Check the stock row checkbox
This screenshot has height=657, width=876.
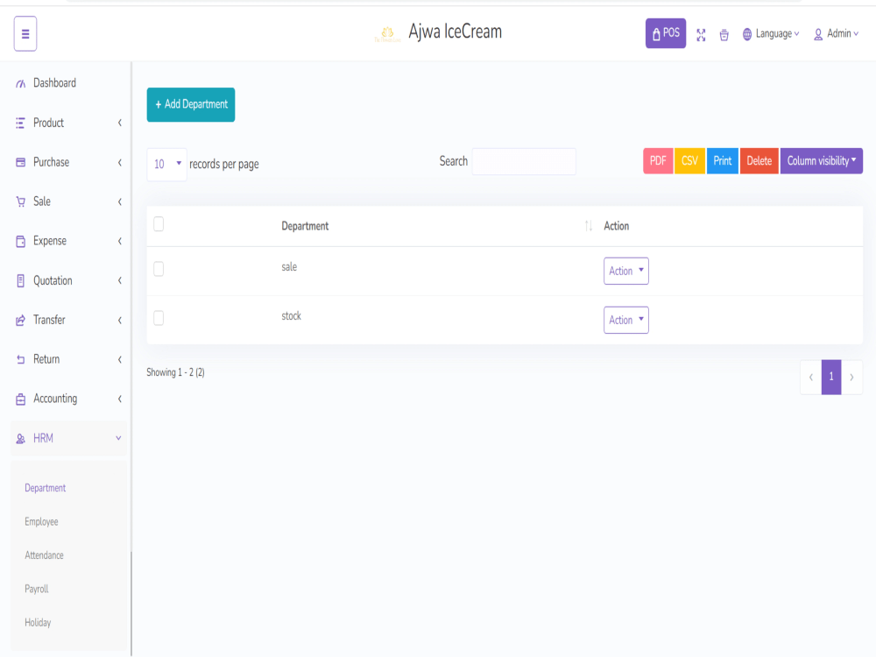[159, 318]
